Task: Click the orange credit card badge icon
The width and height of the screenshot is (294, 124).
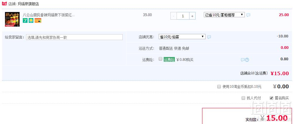Action: (38, 20)
